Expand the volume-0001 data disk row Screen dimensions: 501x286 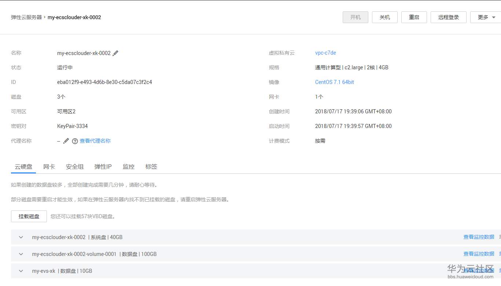pyautogui.click(x=21, y=254)
